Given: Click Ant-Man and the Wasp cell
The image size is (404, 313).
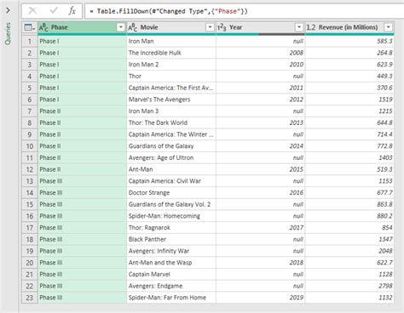Looking at the screenshot, I should 171,263.
